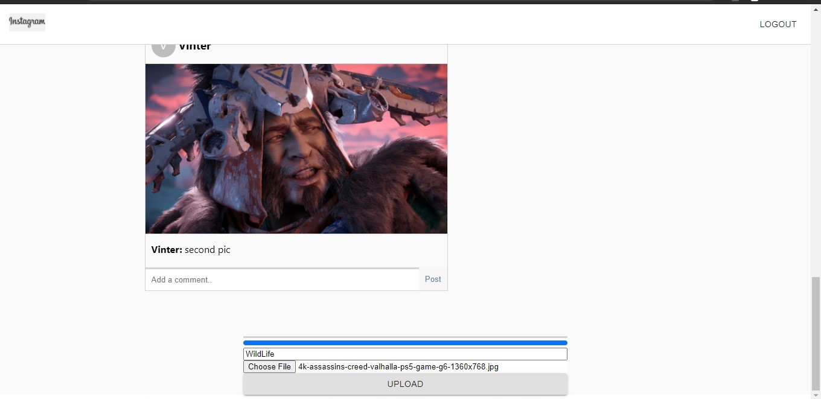Open Vinter's profile avatar

163,49
